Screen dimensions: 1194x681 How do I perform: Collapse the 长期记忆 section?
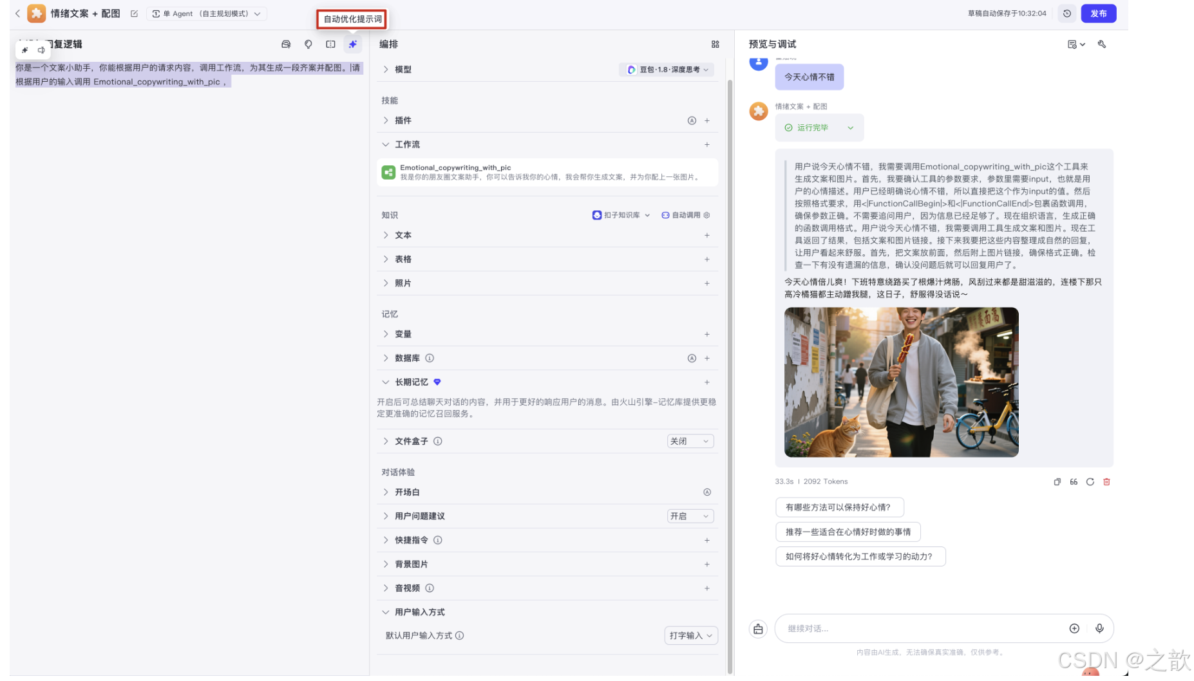coord(386,382)
